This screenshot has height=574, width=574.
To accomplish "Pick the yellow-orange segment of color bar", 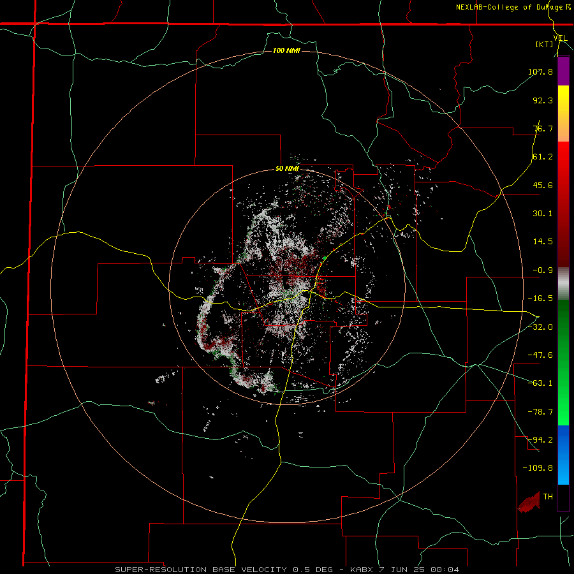I will click(x=563, y=114).
